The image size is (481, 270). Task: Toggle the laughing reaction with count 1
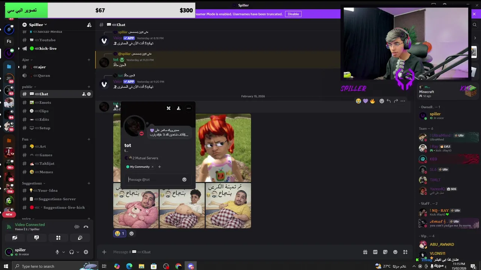(x=120, y=233)
